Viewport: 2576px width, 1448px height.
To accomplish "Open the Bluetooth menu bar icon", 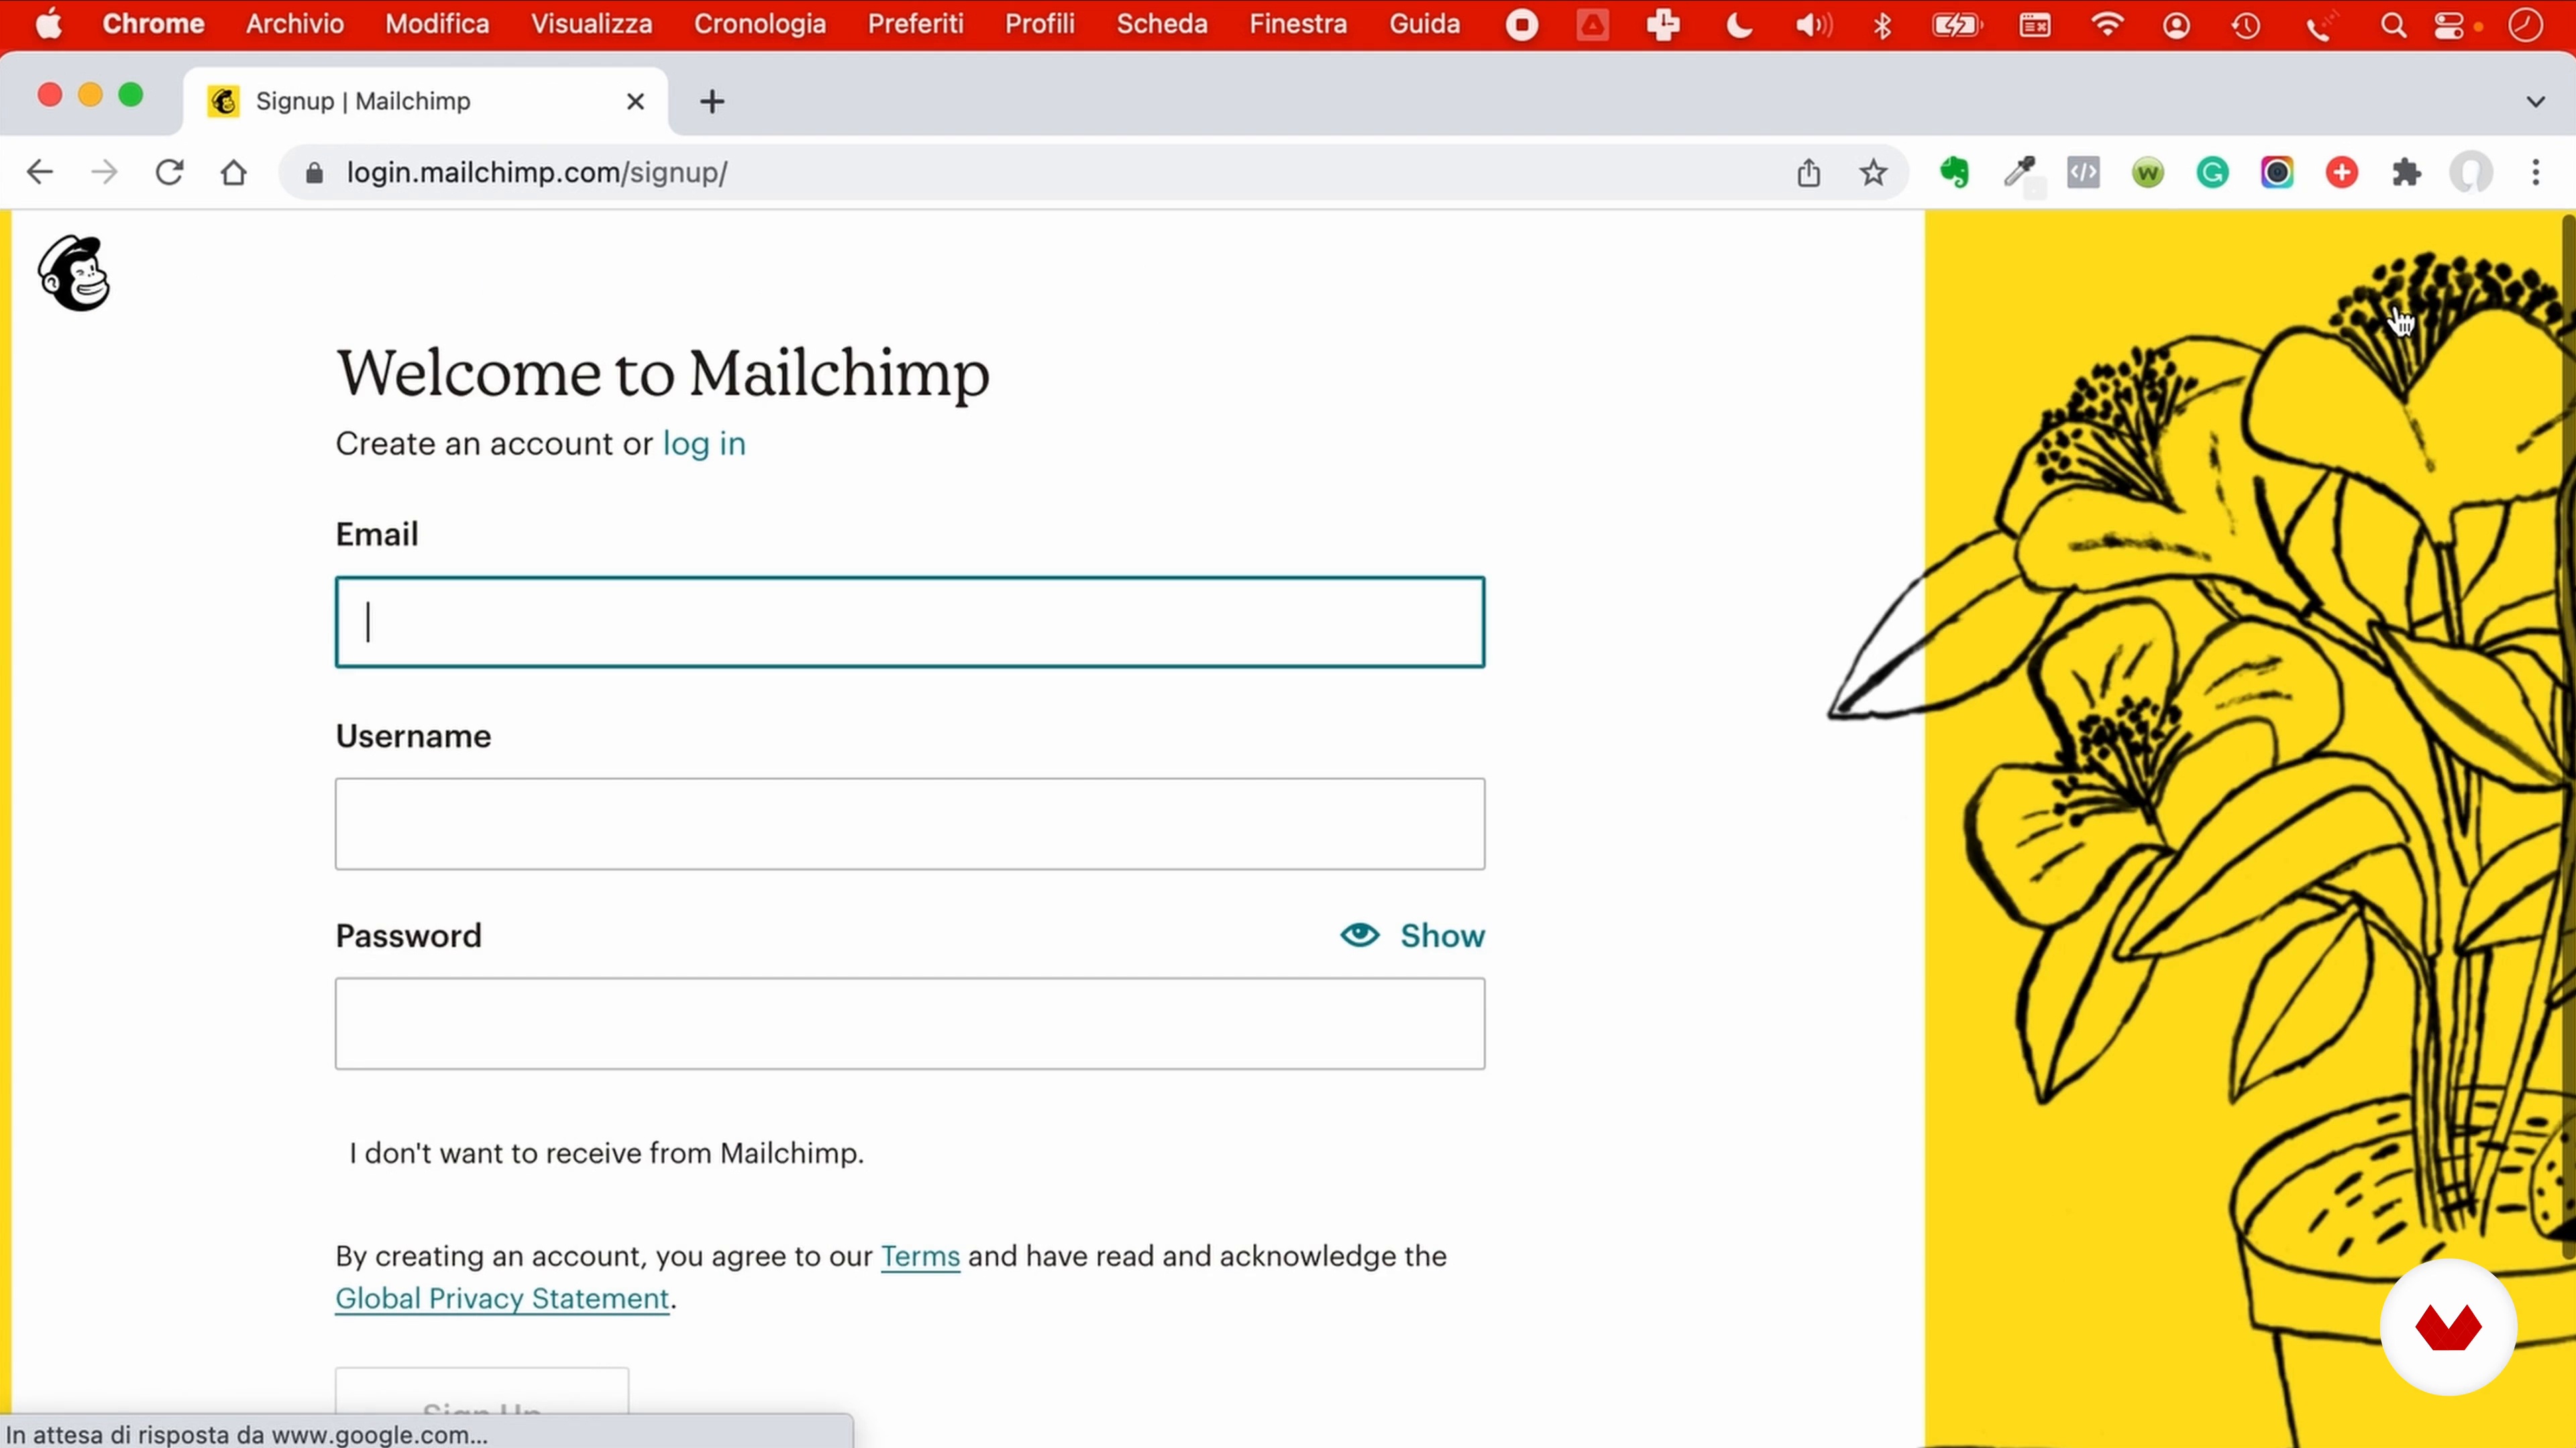I will (1882, 25).
